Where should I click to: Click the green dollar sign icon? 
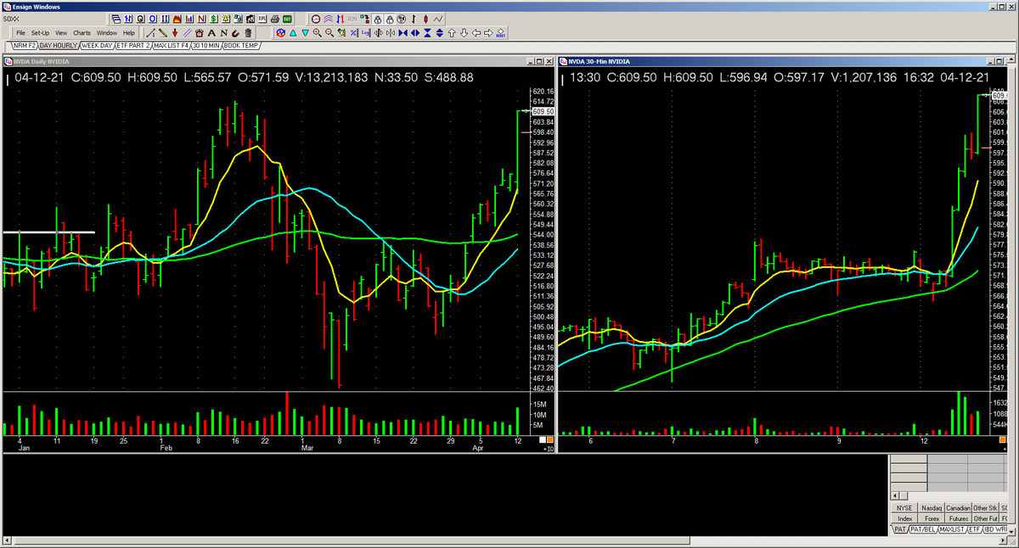(x=214, y=19)
